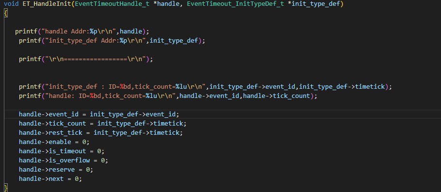Viewport: 441px width, 192px height.
Task: Click the printf line with equals-sign separator
Action: tap(86, 59)
